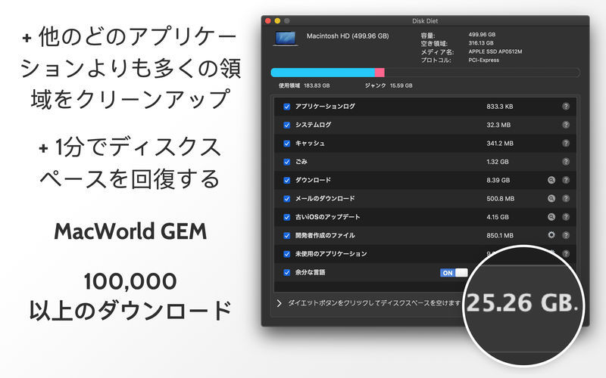Minimize the Disk Diet window
Screen dimensions: 606x378
click(x=277, y=21)
